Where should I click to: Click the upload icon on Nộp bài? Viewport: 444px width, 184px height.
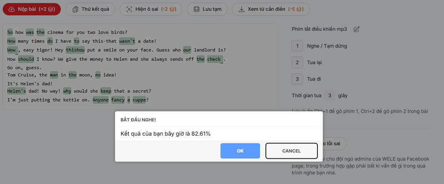click(x=11, y=9)
